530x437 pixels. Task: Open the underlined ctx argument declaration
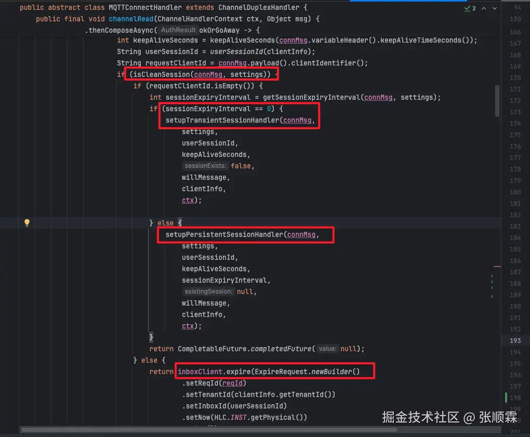pos(188,200)
